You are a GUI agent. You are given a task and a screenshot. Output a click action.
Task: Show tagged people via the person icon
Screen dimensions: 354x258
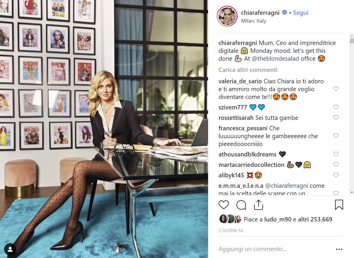click(x=10, y=249)
